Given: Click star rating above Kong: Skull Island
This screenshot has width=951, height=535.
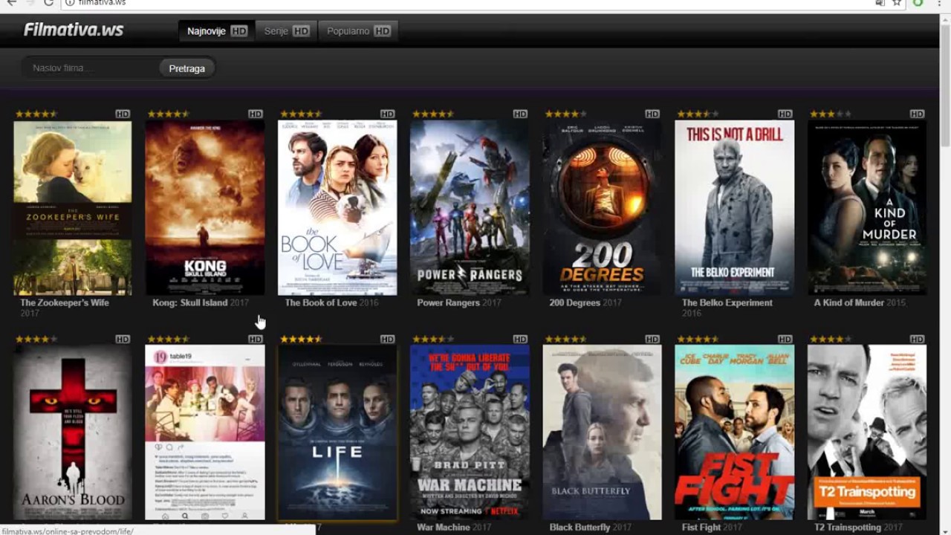Looking at the screenshot, I should [168, 114].
